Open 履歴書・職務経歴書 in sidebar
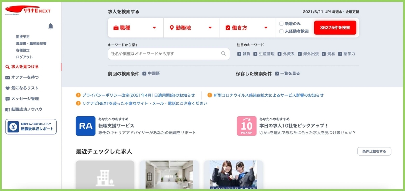This screenshot has height=191, width=405. tap(31, 43)
